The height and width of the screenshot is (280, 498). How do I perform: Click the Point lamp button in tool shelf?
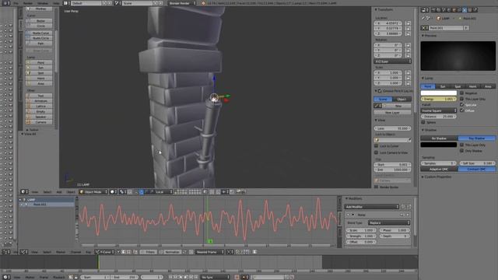pyautogui.click(x=39, y=62)
